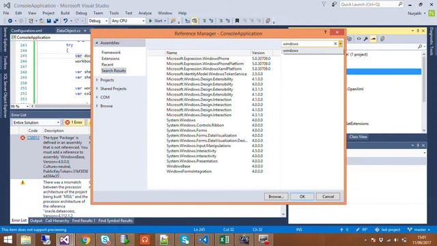This screenshot has width=437, height=246.
Task: Click the wrench Properties icon in Solution Explorer
Action: click(366, 39)
